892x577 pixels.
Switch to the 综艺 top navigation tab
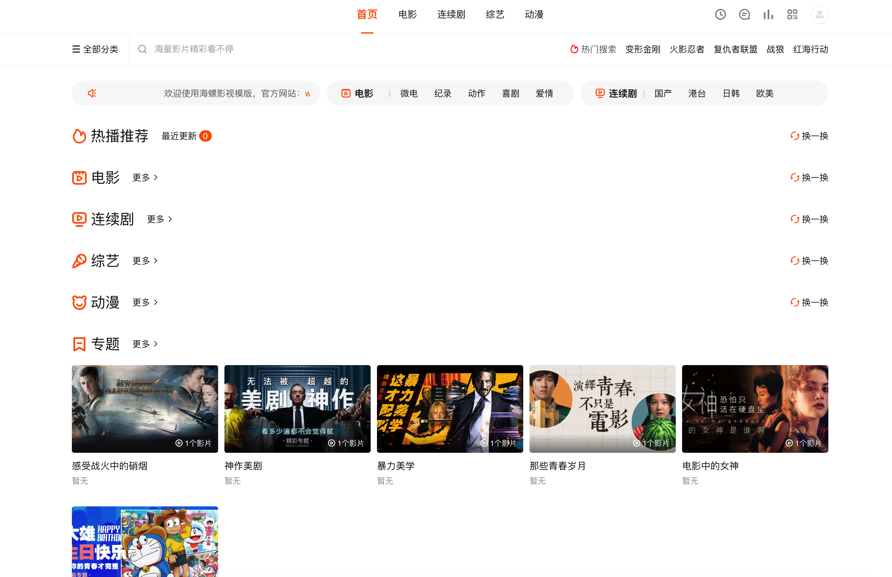(x=495, y=15)
